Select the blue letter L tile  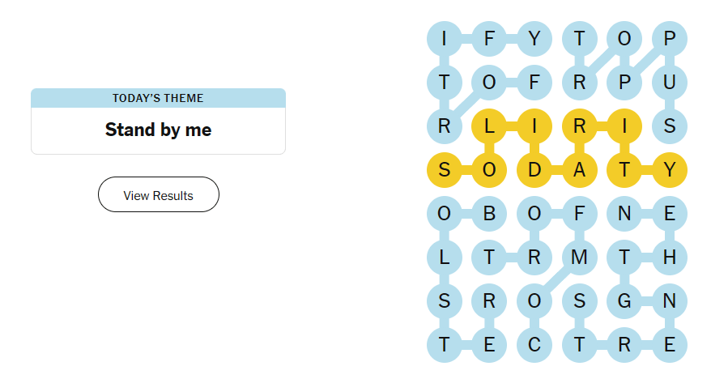(444, 258)
